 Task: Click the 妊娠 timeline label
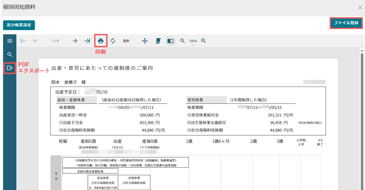pyautogui.click(x=63, y=141)
